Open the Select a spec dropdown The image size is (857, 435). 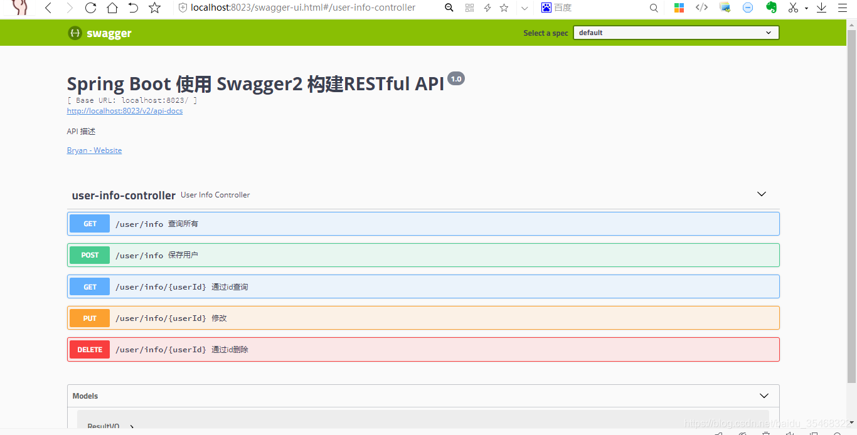(x=676, y=32)
